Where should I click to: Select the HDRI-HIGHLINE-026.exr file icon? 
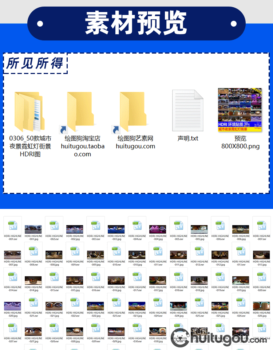pyautogui.click(x=241, y=302)
